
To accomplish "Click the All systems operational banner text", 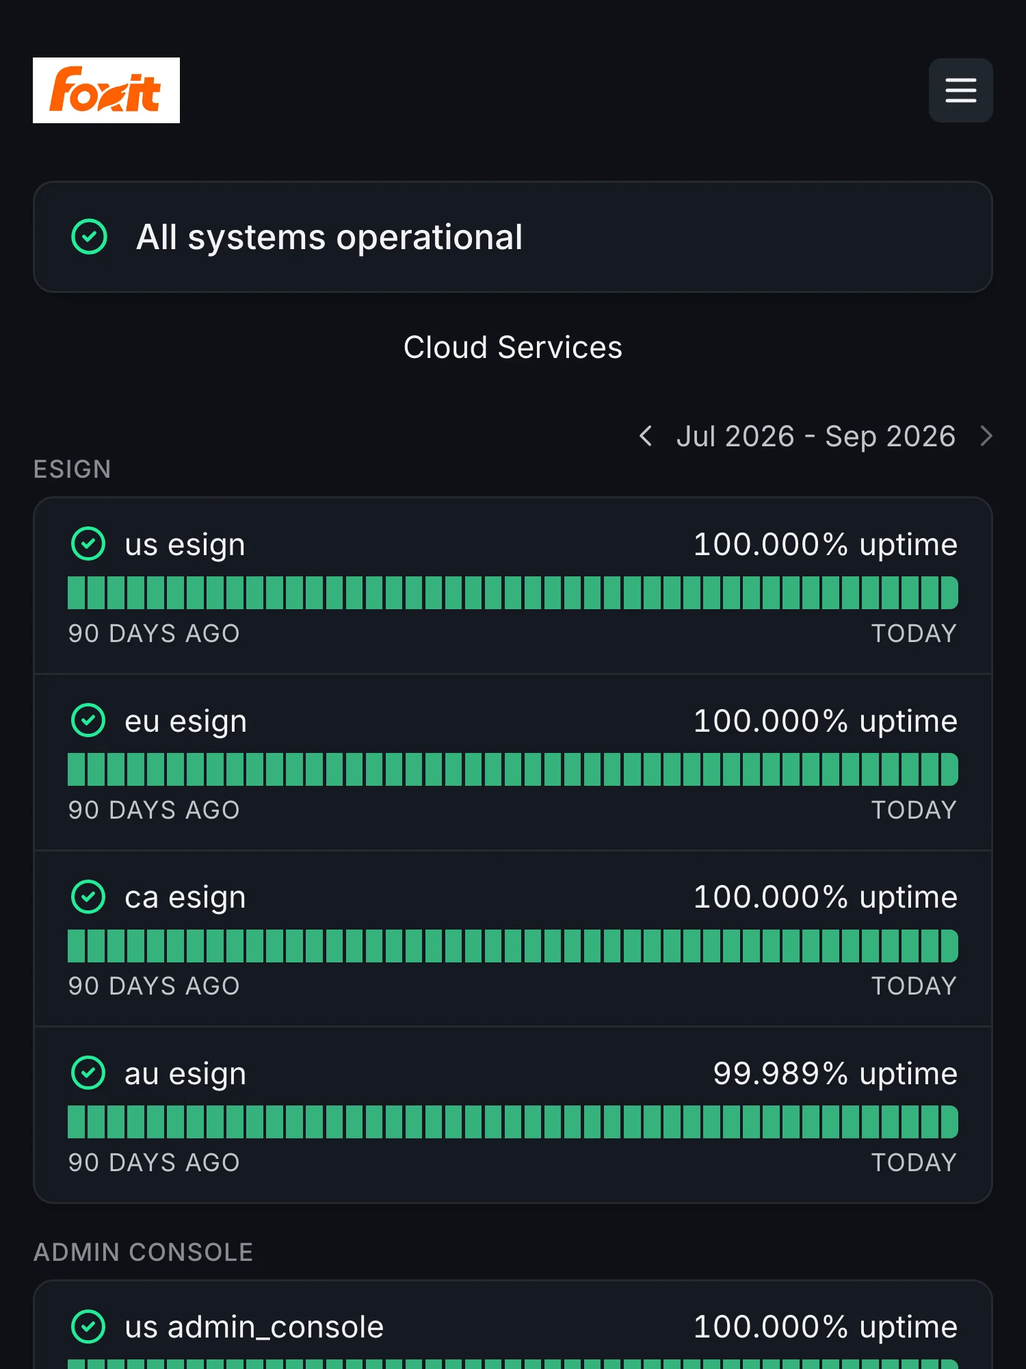I will point(329,238).
